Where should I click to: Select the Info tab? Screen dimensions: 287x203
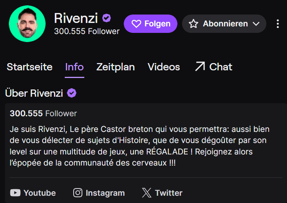tap(74, 67)
